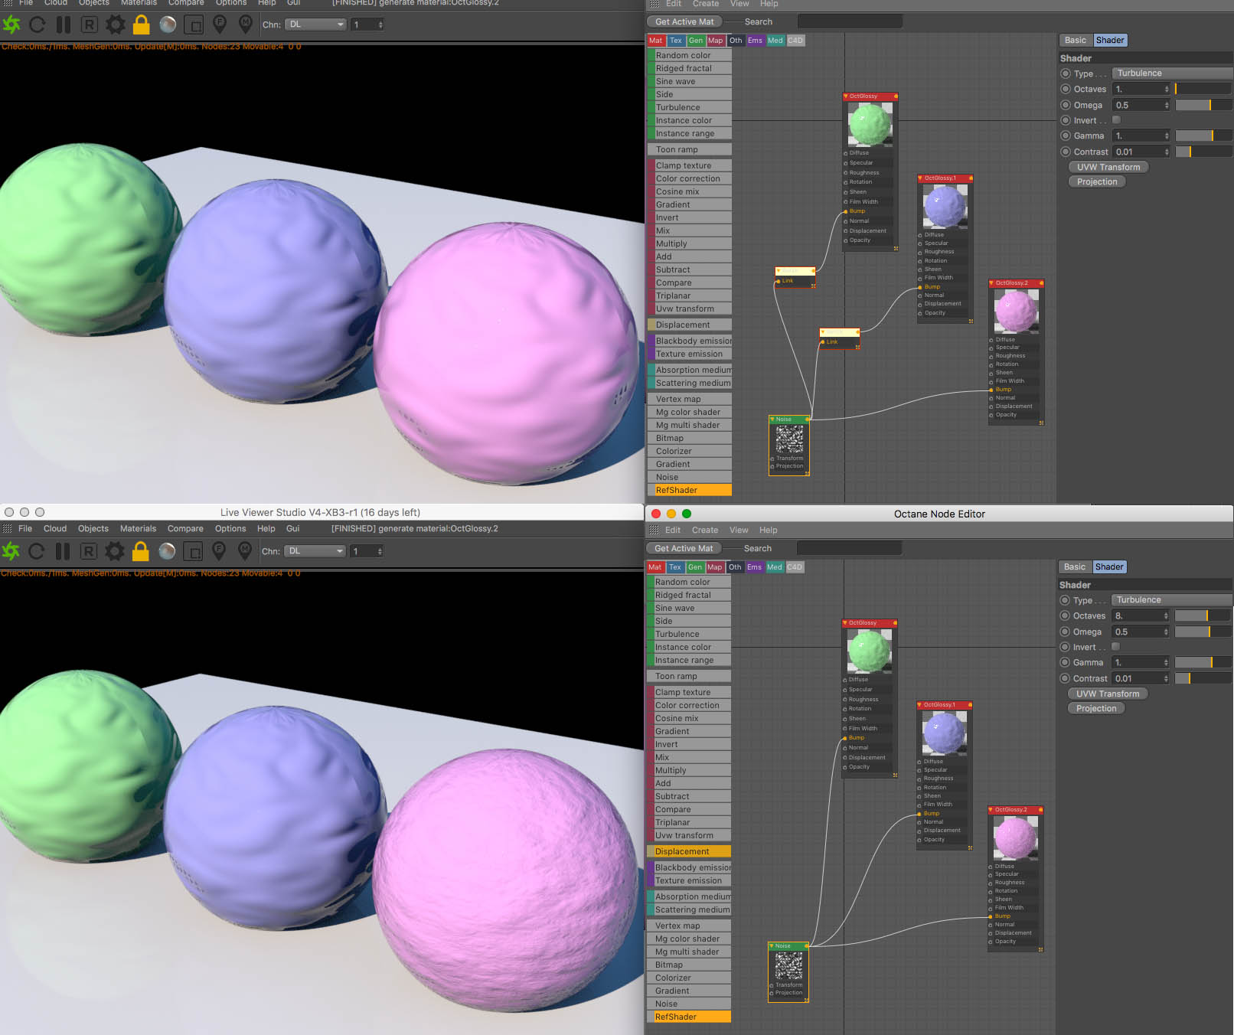The height and width of the screenshot is (1035, 1234).
Task: Activate render region icon in lower Live Viewer toolbar
Action: click(194, 551)
